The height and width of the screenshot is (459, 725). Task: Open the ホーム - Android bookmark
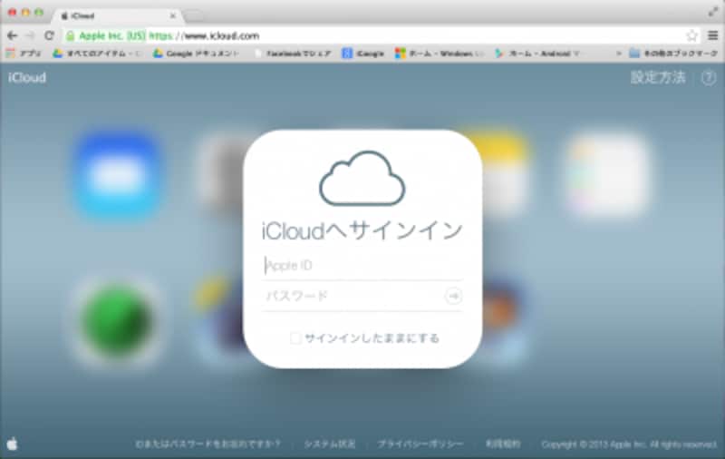click(536, 54)
